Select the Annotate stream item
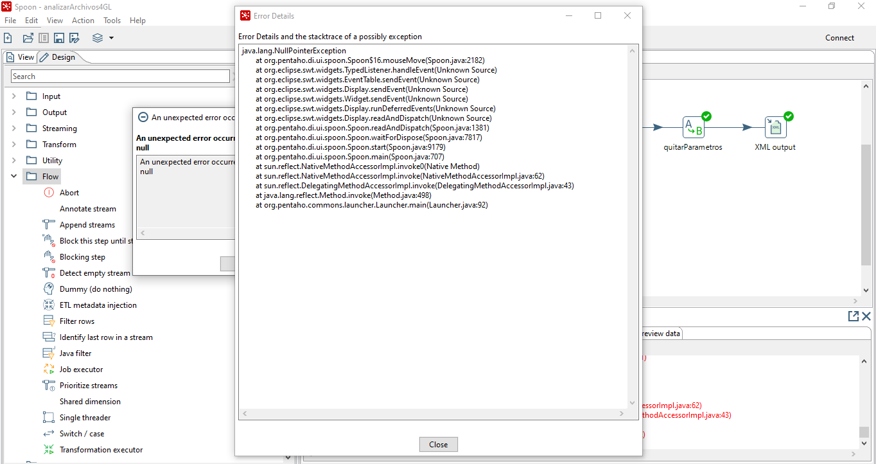Image resolution: width=876 pixels, height=464 pixels. coord(88,208)
